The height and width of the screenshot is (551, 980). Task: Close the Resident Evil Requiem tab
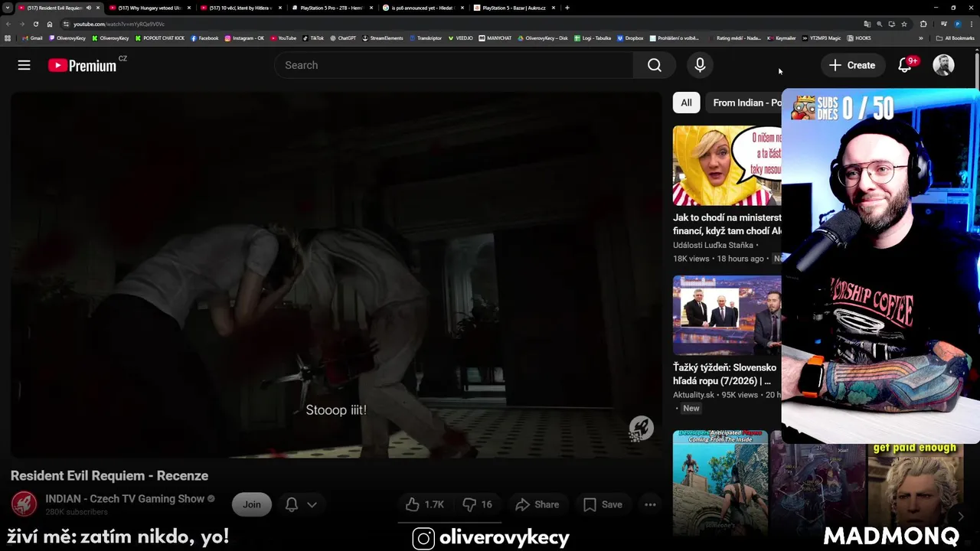pos(98,8)
